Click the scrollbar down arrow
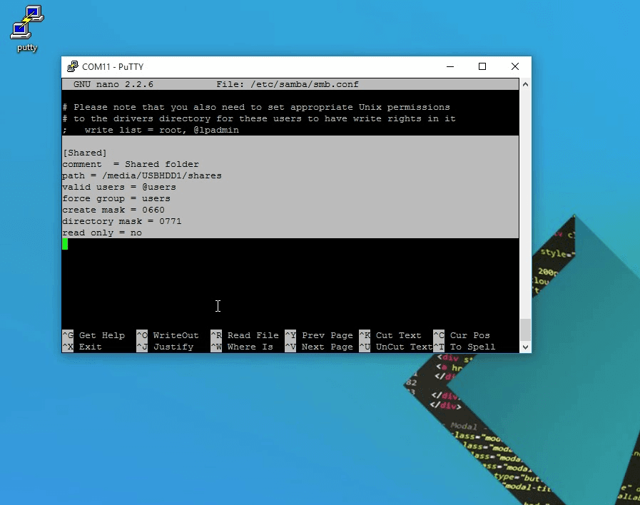The height and width of the screenshot is (505, 640). [525, 347]
